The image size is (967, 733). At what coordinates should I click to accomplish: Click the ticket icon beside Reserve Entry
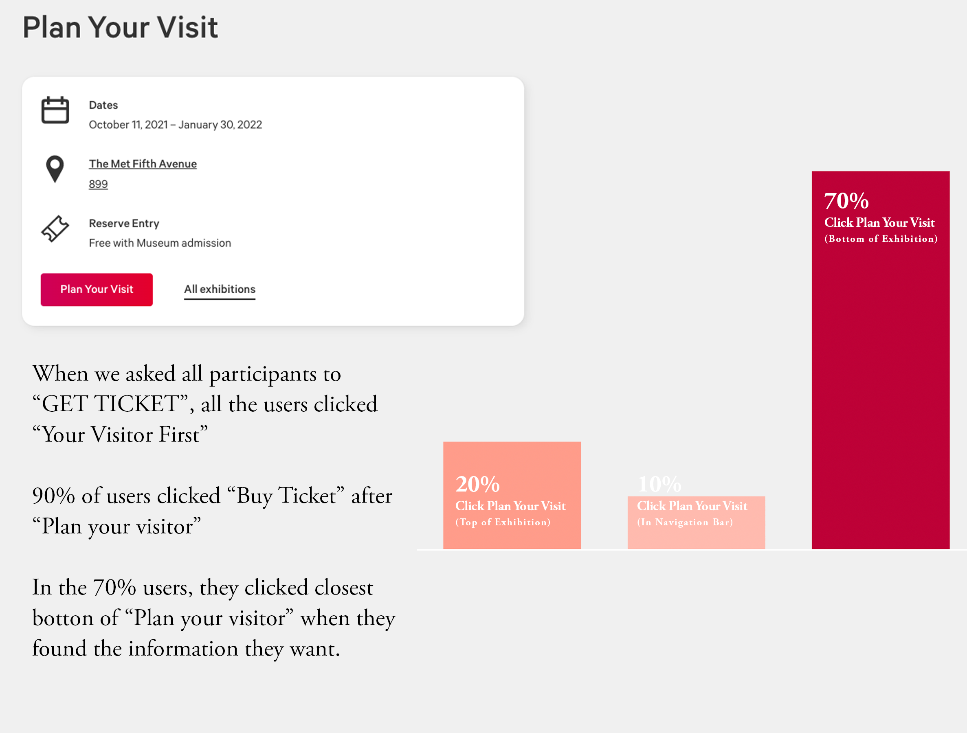(55, 228)
